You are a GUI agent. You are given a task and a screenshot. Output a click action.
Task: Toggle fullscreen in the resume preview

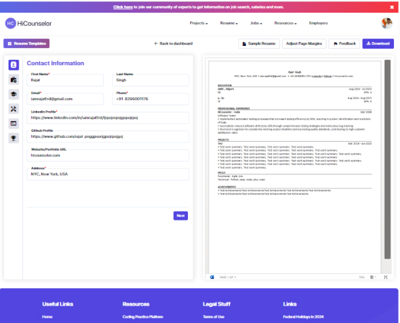coord(385,276)
